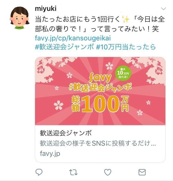
Task: Open hashtag #10万円当たったら
Action: [x=126, y=47]
